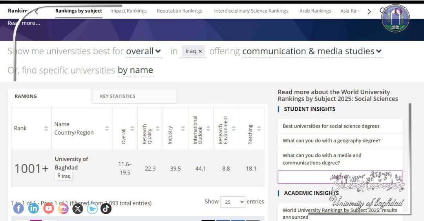Click find universities 'by name' field

click(x=135, y=70)
